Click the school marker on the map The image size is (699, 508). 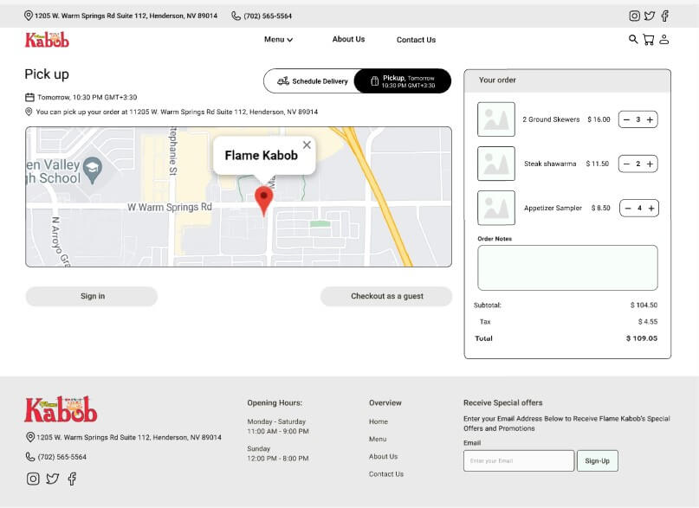93,170
